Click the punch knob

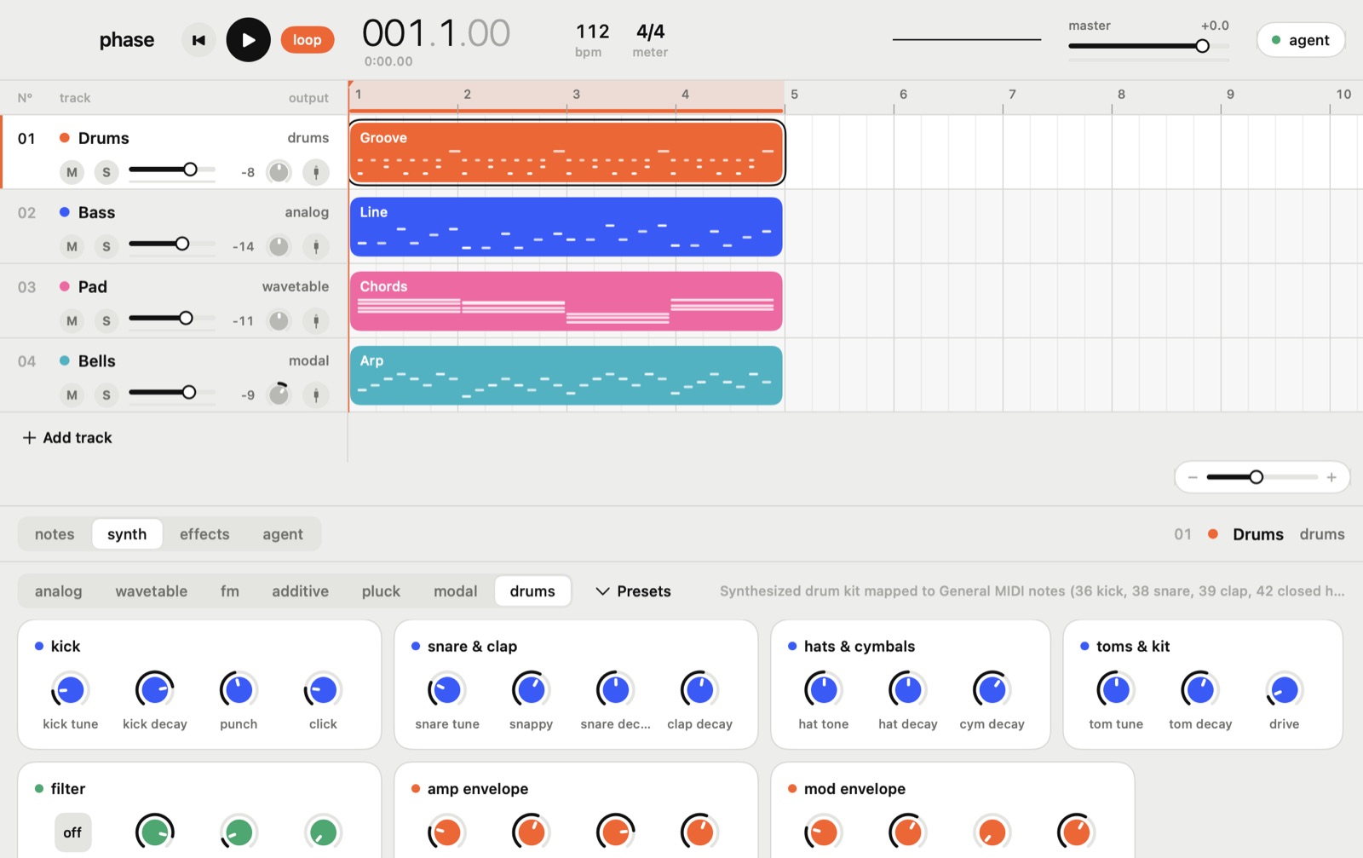[239, 690]
